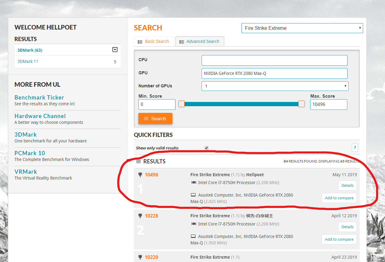385x262 pixels.
Task: Click the minimum score slider handle
Action: (x=182, y=104)
